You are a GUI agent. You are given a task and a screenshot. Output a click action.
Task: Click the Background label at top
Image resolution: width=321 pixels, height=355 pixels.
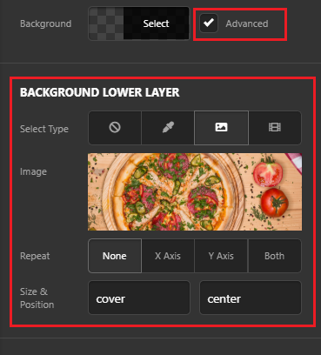(x=46, y=23)
